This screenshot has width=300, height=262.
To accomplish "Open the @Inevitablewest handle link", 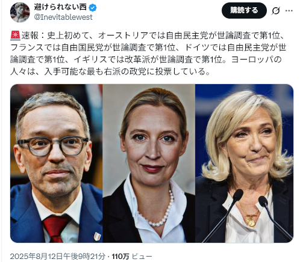I will (63, 17).
